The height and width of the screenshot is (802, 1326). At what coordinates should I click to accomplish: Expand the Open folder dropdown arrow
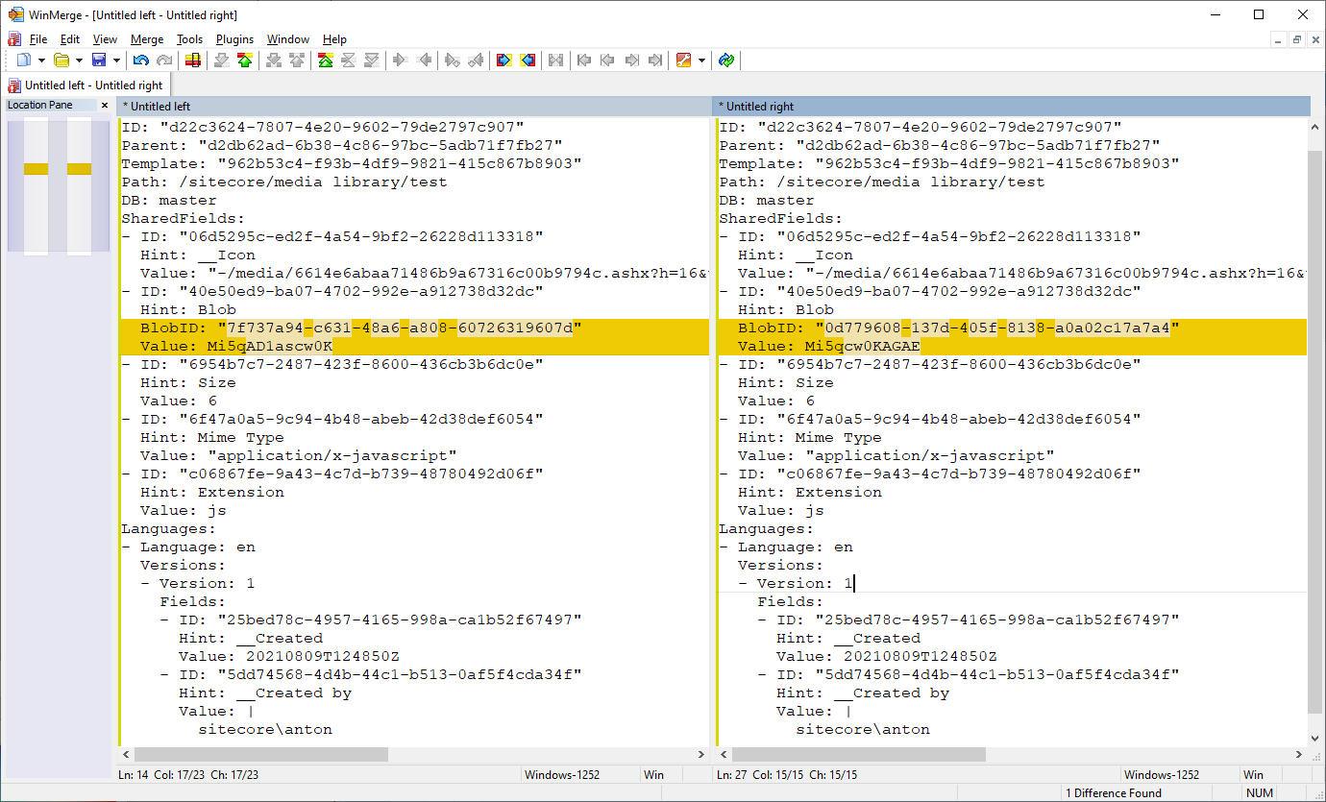79,61
